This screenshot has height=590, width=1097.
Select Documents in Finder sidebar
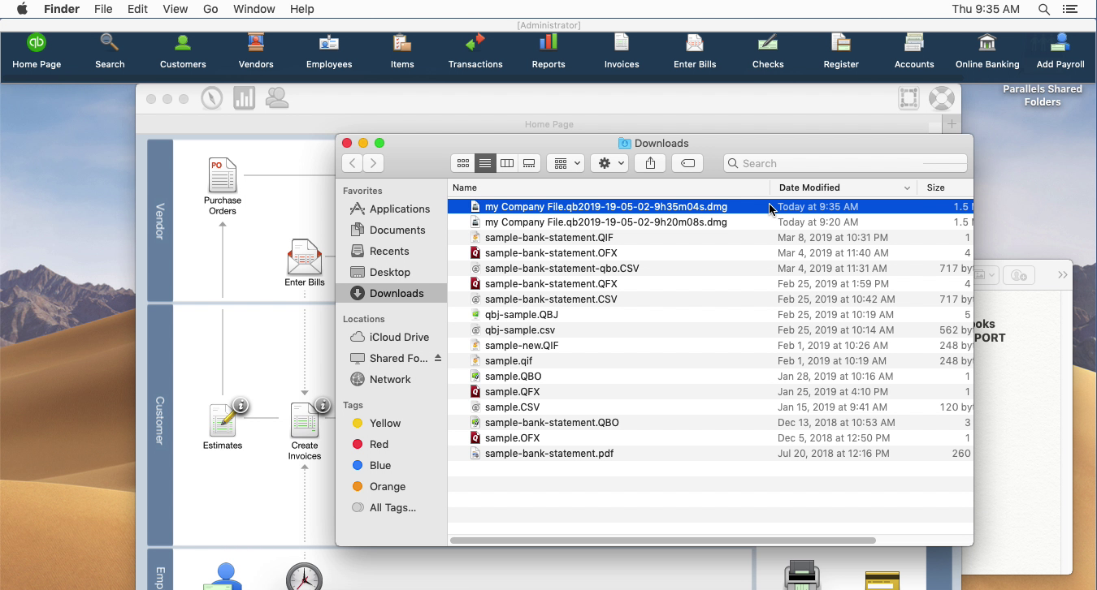coord(391,230)
